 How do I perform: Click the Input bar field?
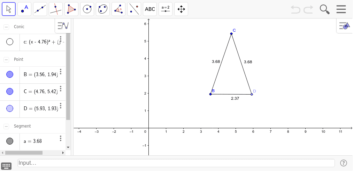click(176, 163)
